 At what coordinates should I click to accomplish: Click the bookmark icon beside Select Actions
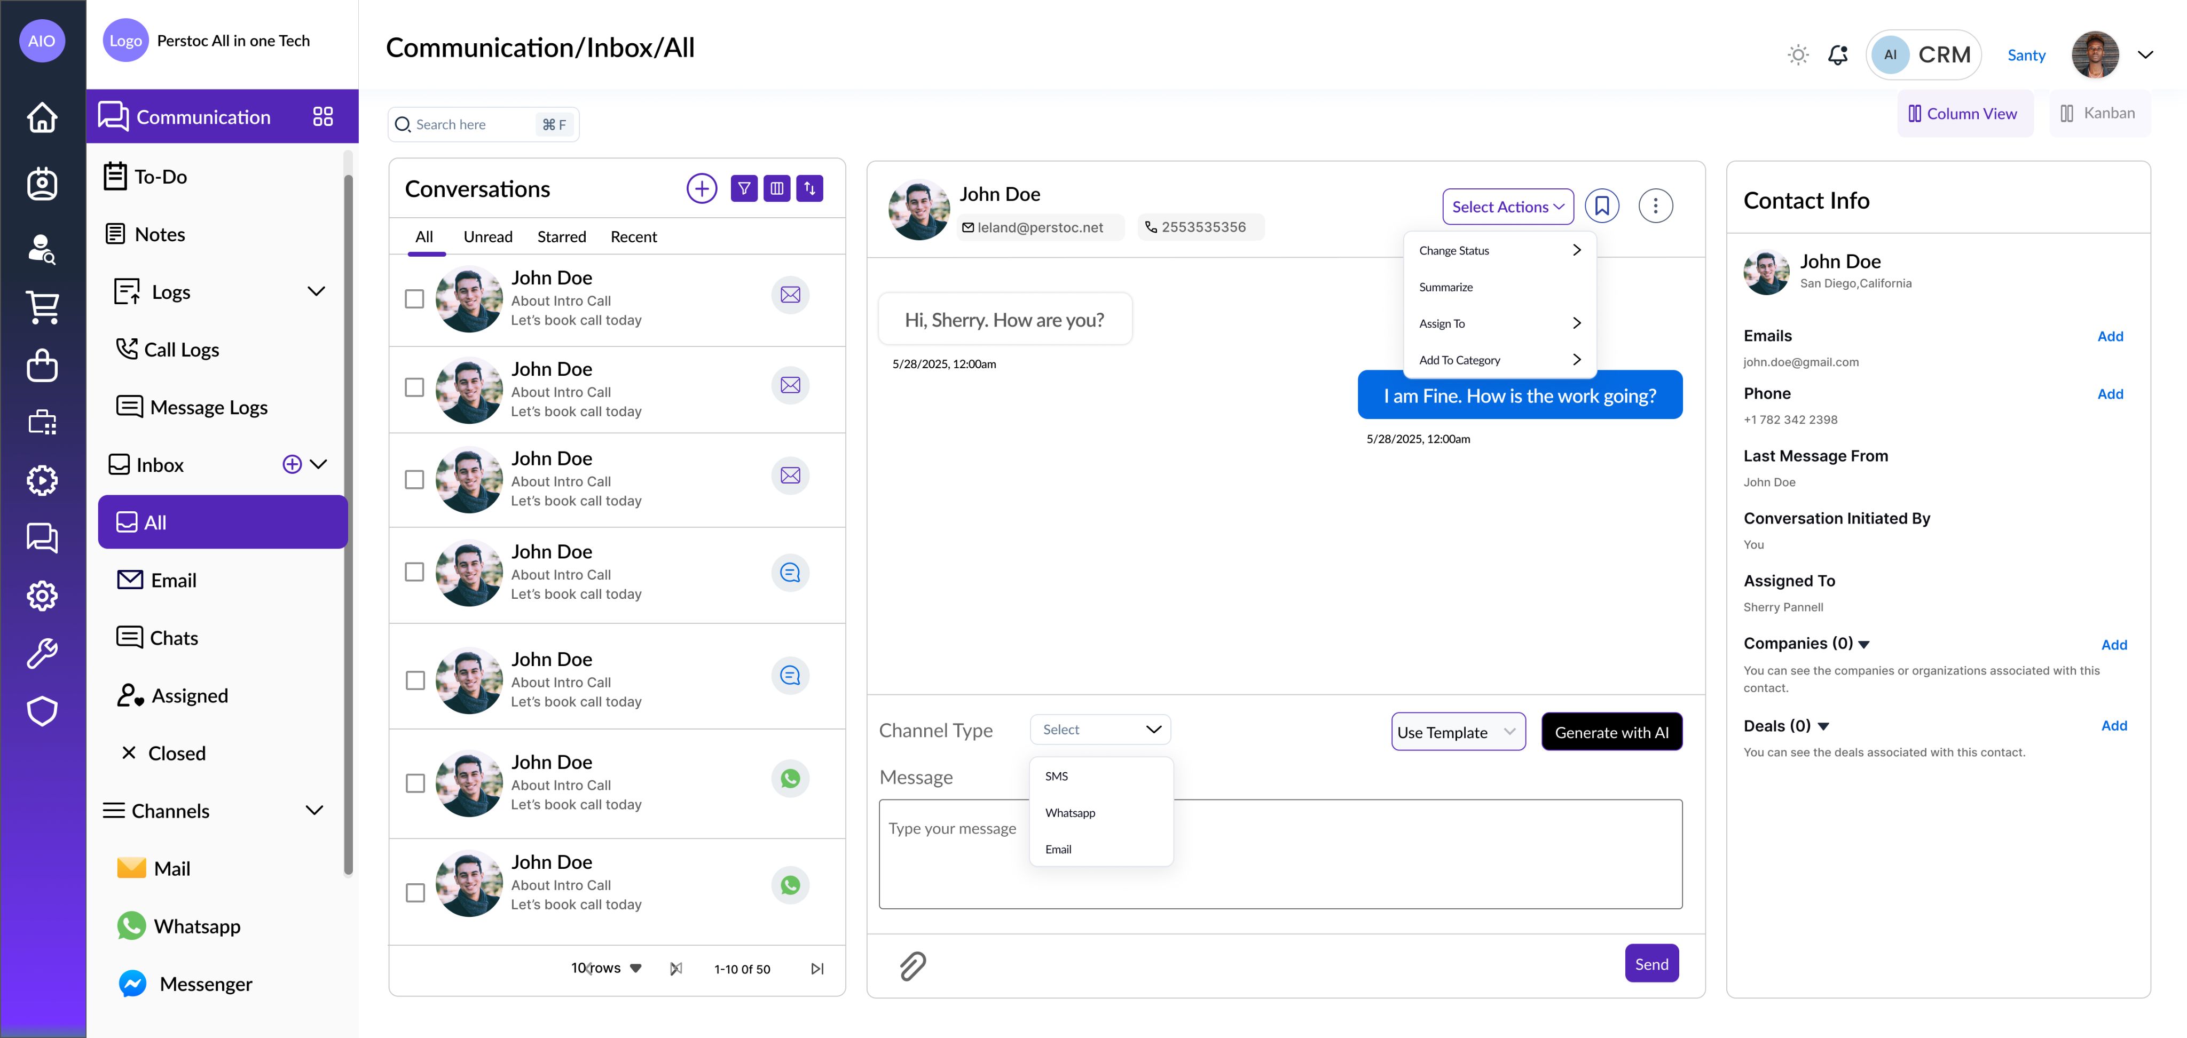tap(1601, 206)
